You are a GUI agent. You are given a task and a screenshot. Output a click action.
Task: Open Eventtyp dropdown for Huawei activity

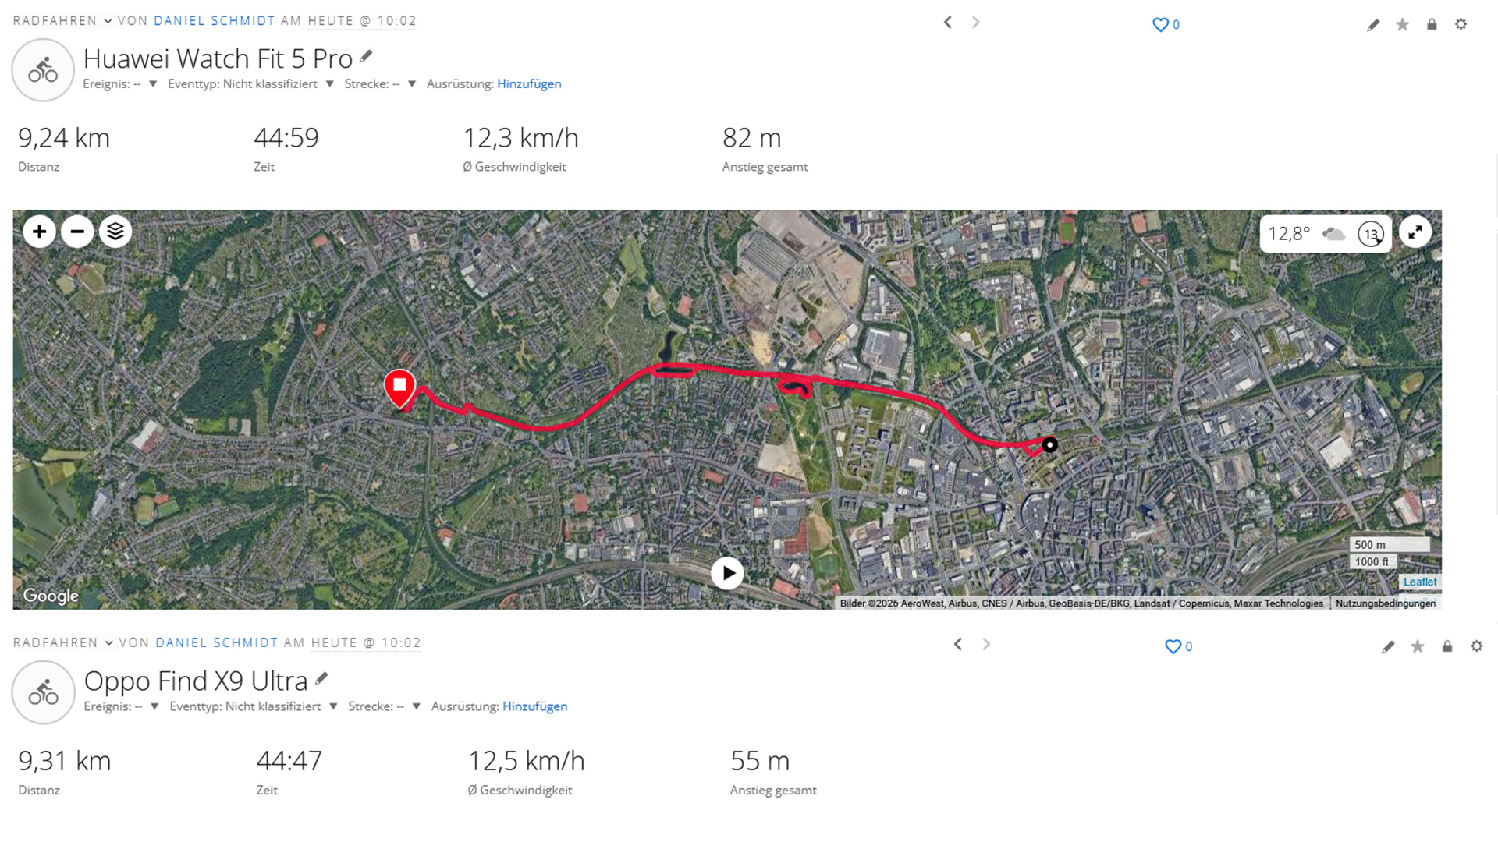coord(329,84)
